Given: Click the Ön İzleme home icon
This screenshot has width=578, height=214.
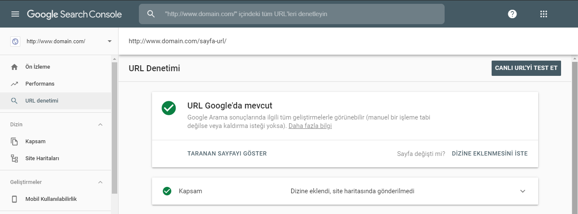Looking at the screenshot, I should coord(14,67).
